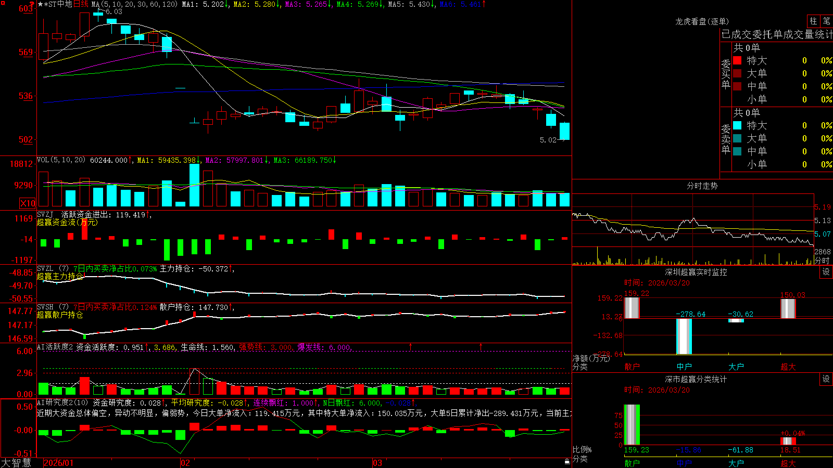Image resolution: width=833 pixels, height=468 pixels.
Task: Click the 03 month marker on timeline
Action: (377, 463)
